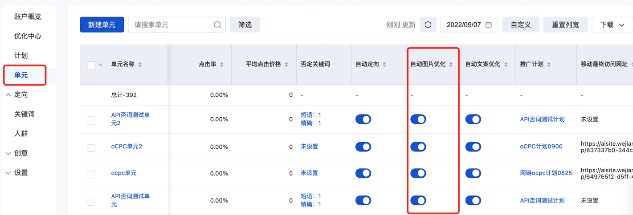Open the oCPC计划0906 plan link
Screen dimensions: 633x215
[x=541, y=147]
